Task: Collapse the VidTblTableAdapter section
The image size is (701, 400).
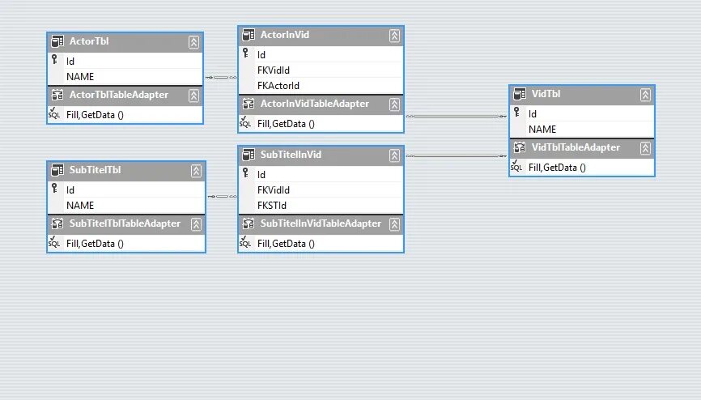Action: 645,148
